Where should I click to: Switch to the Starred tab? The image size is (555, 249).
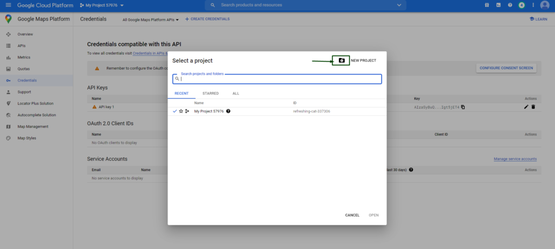(210, 93)
